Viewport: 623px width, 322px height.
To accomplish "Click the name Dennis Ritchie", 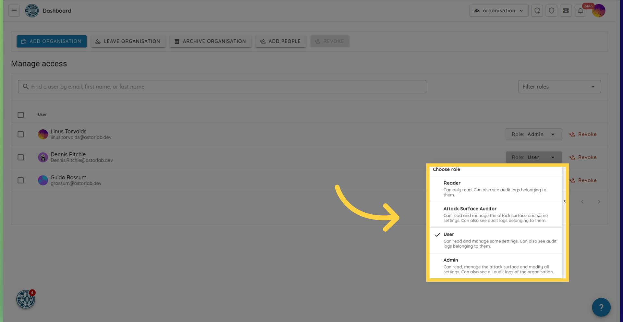I will point(68,154).
